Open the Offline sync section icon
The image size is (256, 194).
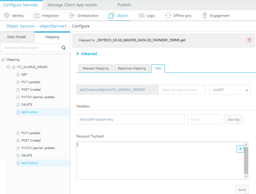pos(168,16)
